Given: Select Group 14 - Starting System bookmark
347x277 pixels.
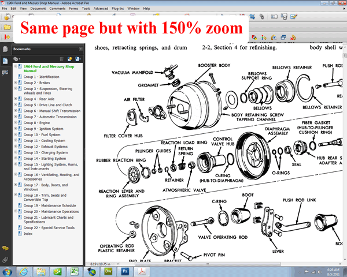Looking at the screenshot, I should (45, 159).
